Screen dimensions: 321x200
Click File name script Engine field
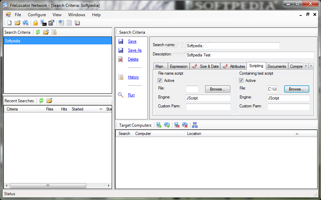point(208,98)
